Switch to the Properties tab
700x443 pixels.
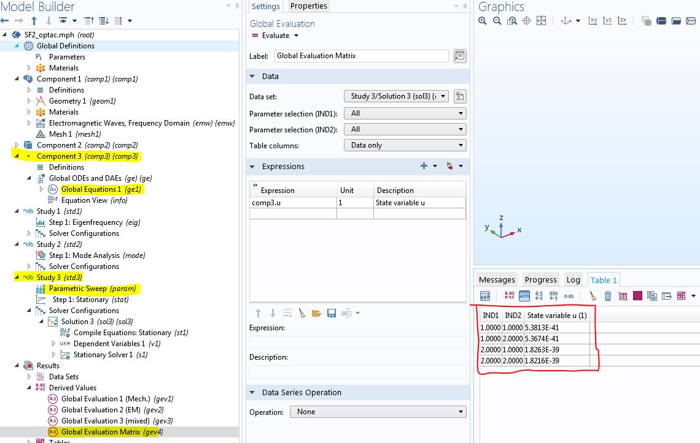click(x=308, y=6)
